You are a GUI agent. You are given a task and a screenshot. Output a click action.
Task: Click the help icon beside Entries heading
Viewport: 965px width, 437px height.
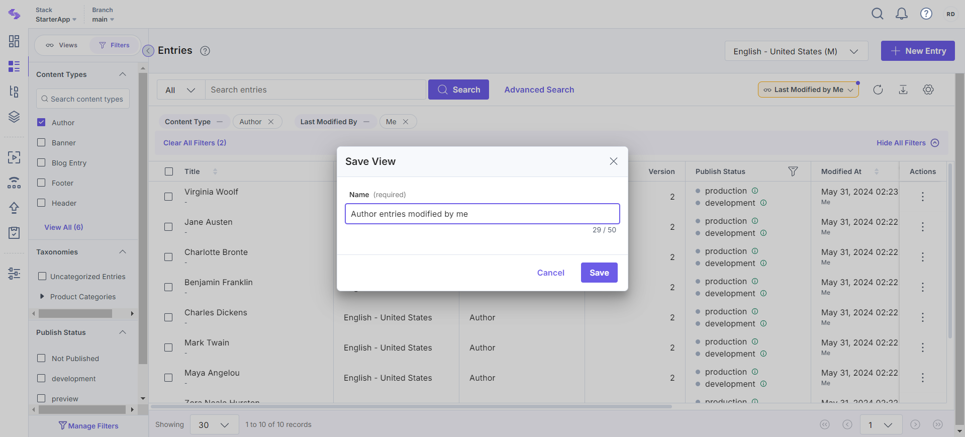click(205, 51)
